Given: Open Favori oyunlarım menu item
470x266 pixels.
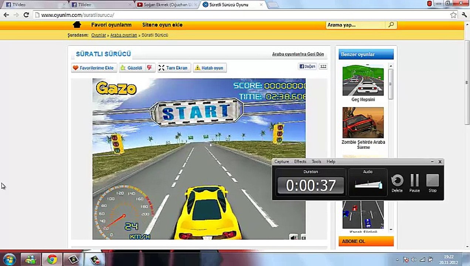Looking at the screenshot, I should tap(111, 25).
